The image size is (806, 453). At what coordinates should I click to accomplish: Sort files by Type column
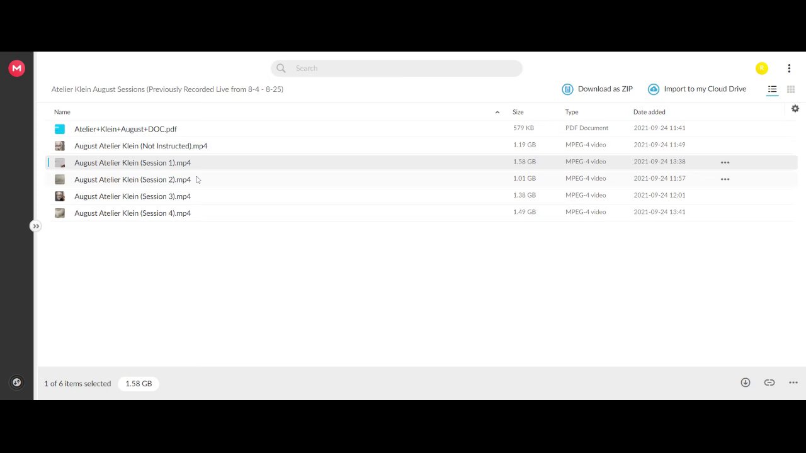tap(572, 112)
